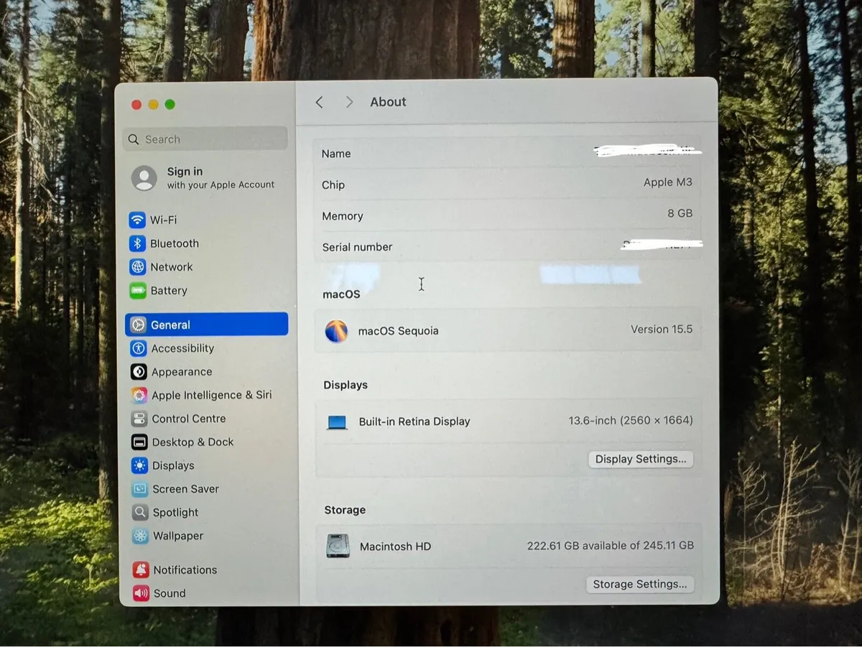Open the Desktop & Dock icon

click(139, 442)
